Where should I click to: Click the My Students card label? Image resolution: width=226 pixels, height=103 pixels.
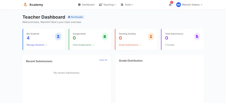click(33, 34)
